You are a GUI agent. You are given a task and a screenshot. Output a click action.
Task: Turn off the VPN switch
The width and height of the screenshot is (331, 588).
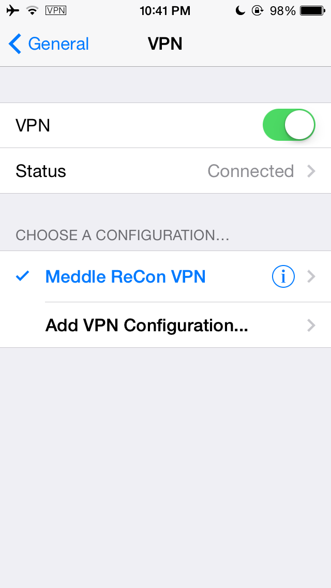click(289, 125)
